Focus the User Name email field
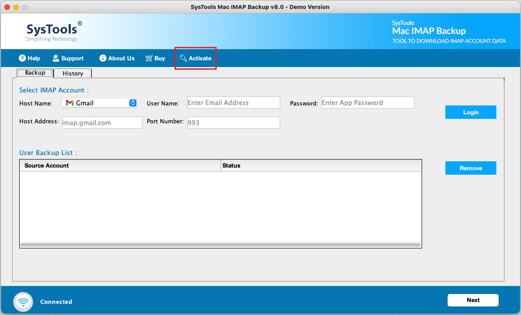Screen dimensions: 521x315 click(x=234, y=103)
